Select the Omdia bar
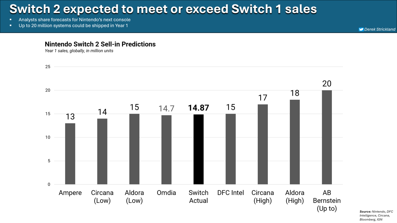The image size is (397, 223). [166, 150]
